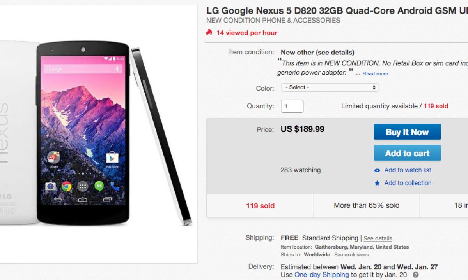Viewport: 468px width, 280px height.
Task: Click the app drawer icon in the phone dock
Action: pos(83,187)
